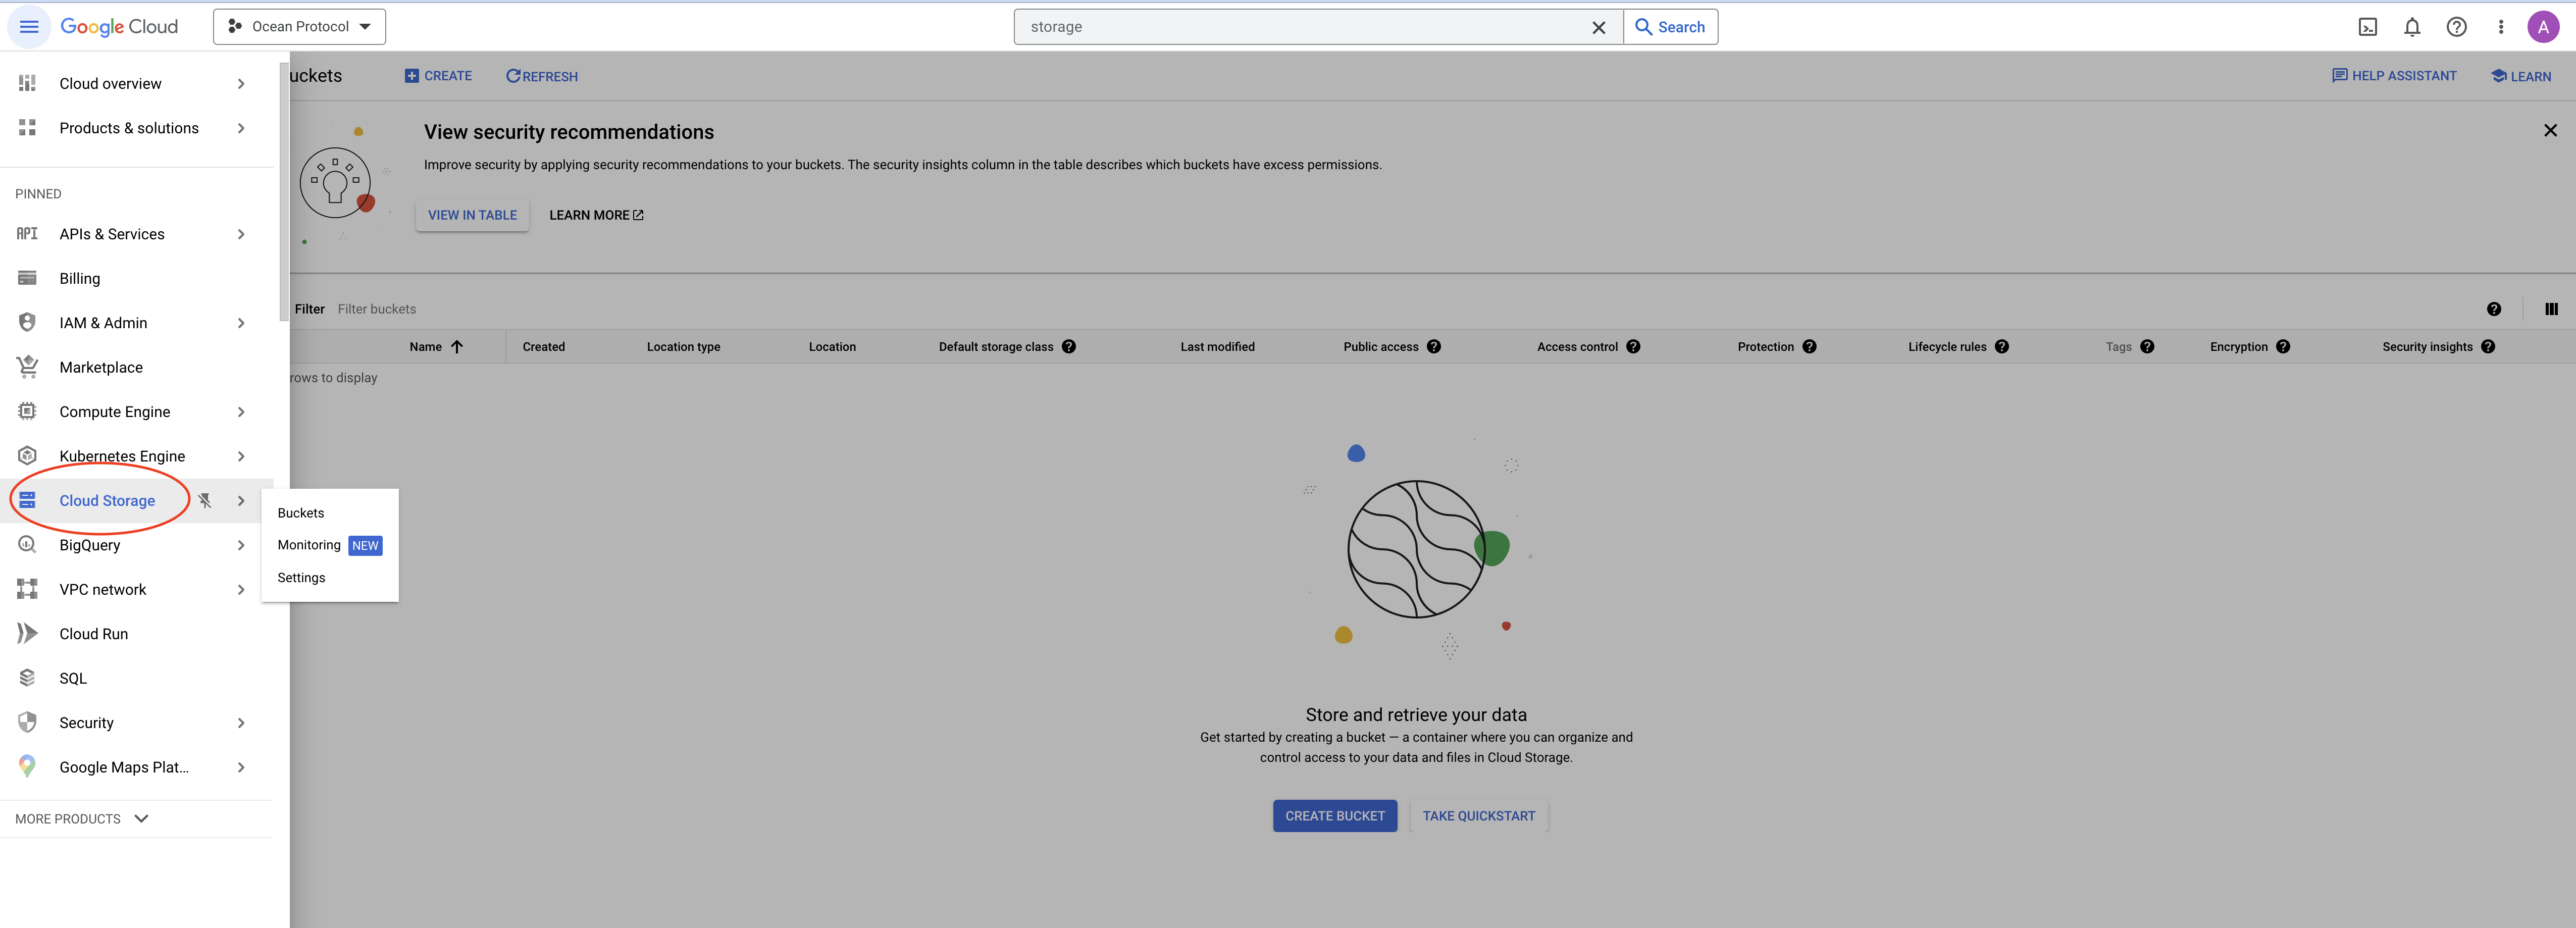Click the help question mark icon in header
2576x928 pixels.
click(x=2456, y=27)
